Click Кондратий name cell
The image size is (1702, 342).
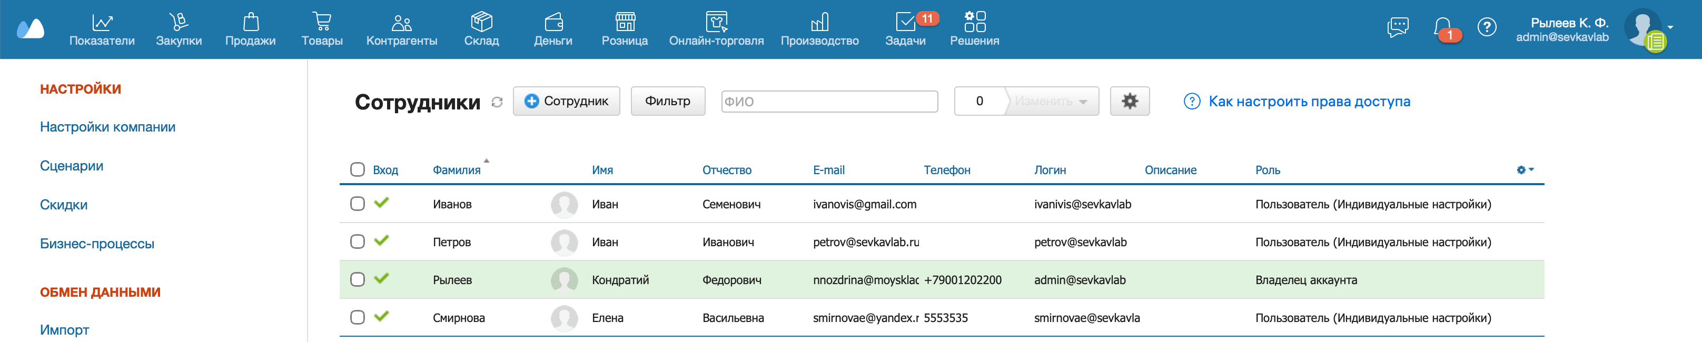pyautogui.click(x=620, y=280)
